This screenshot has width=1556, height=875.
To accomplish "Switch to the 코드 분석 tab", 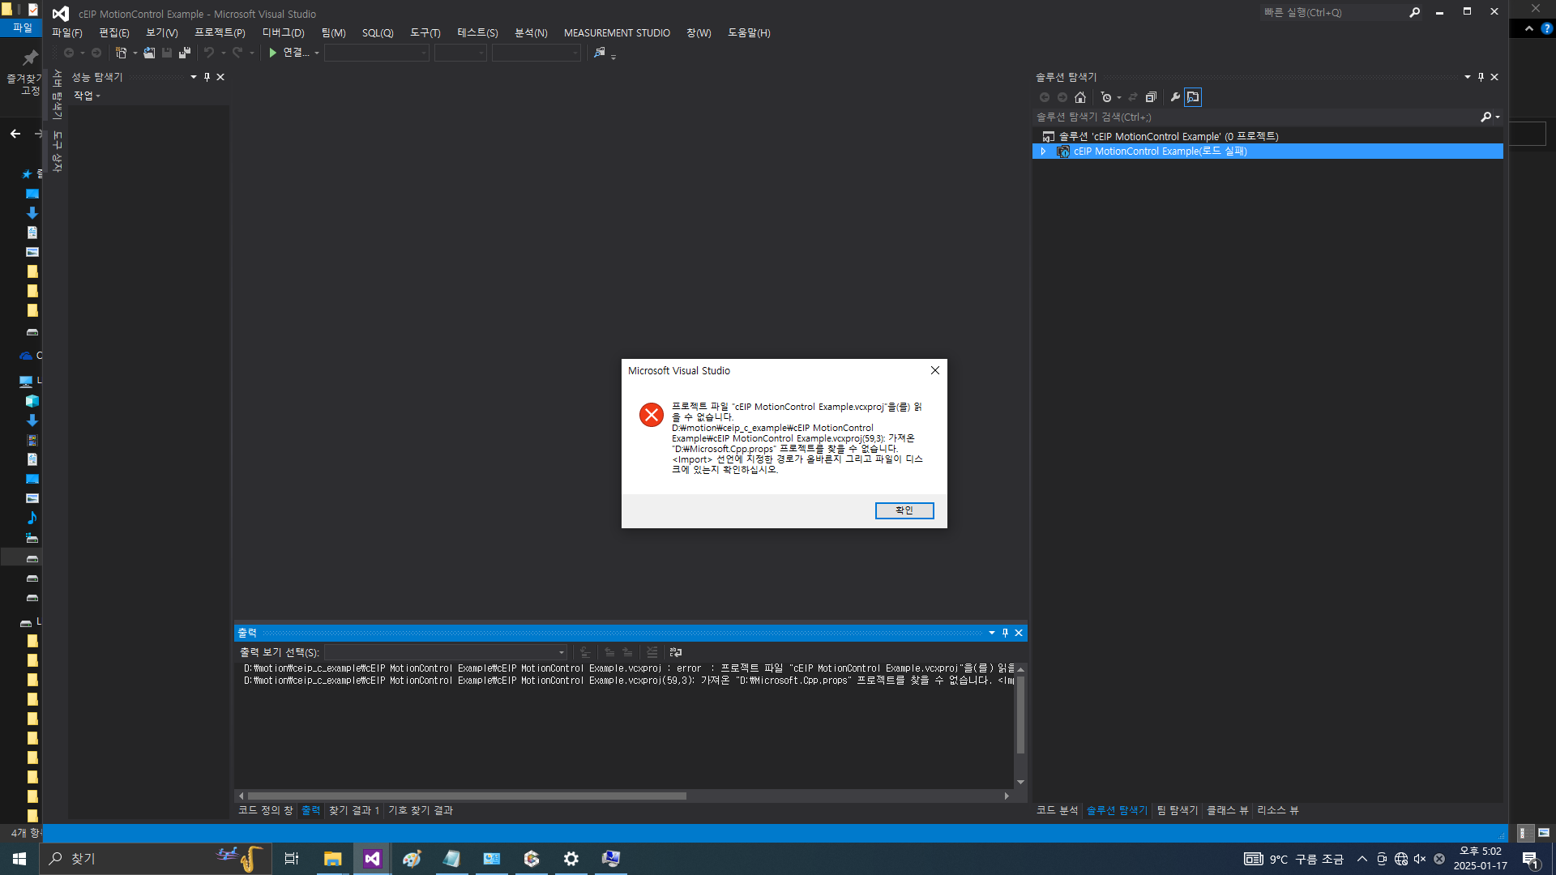I will 1057,810.
